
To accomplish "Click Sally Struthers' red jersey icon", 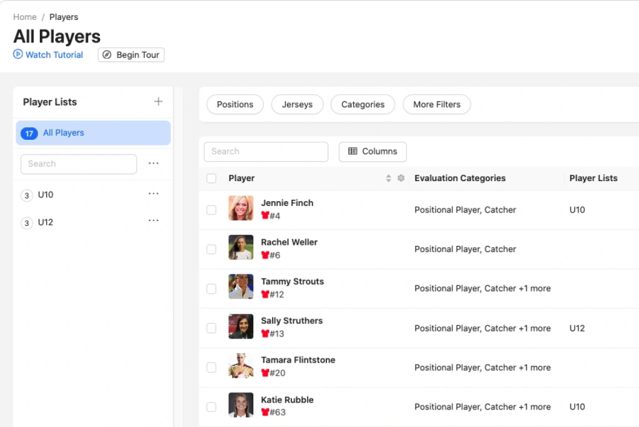I will click(x=265, y=334).
